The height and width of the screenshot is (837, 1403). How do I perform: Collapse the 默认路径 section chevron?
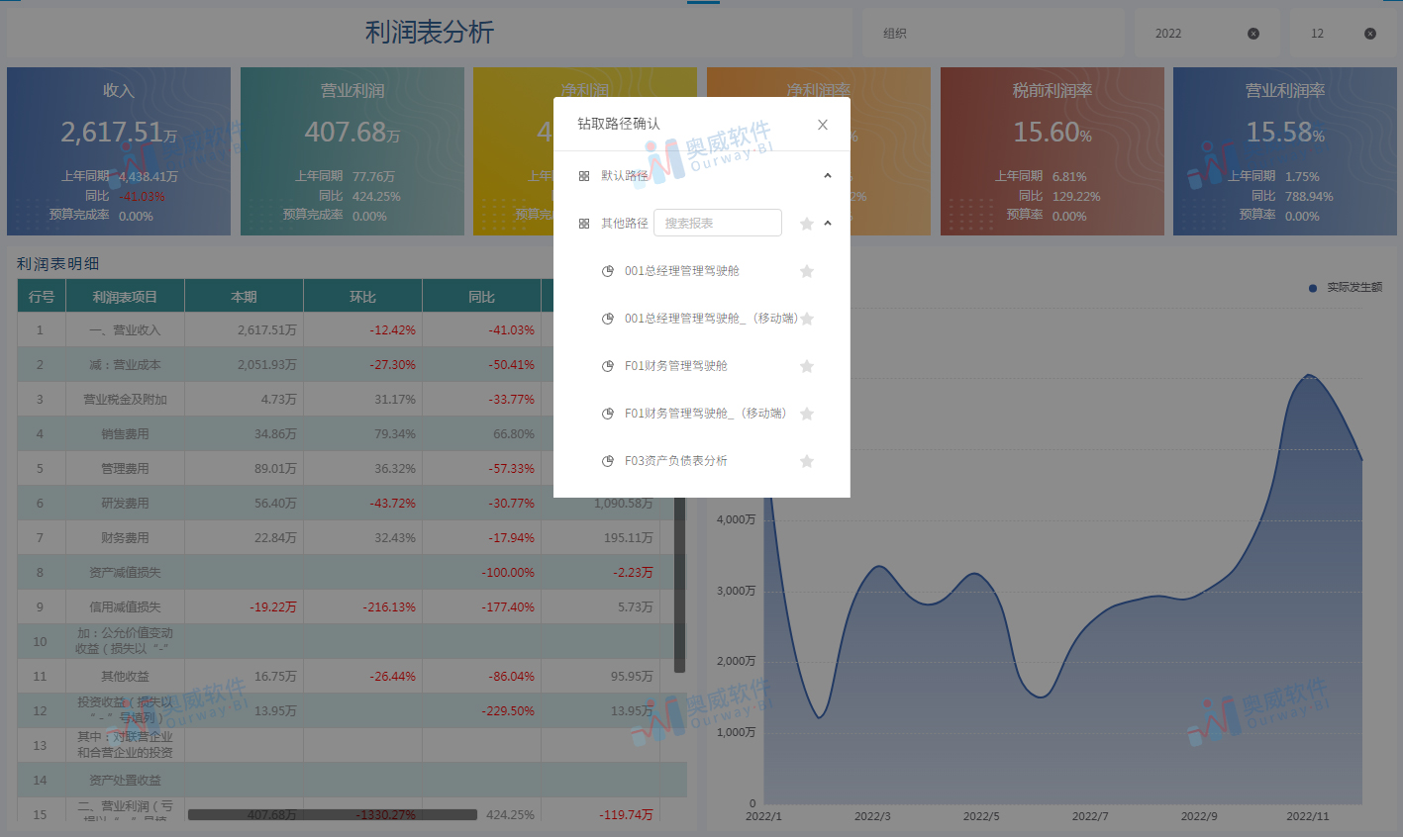click(x=827, y=175)
